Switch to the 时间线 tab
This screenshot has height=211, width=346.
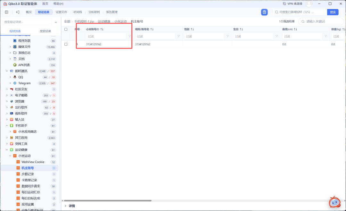coord(78,12)
